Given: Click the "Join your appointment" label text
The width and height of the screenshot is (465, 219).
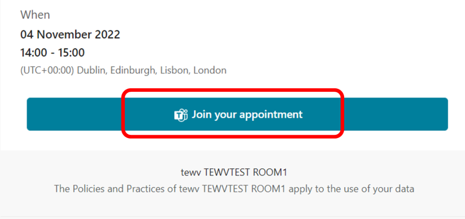Looking at the screenshot, I should tap(247, 114).
